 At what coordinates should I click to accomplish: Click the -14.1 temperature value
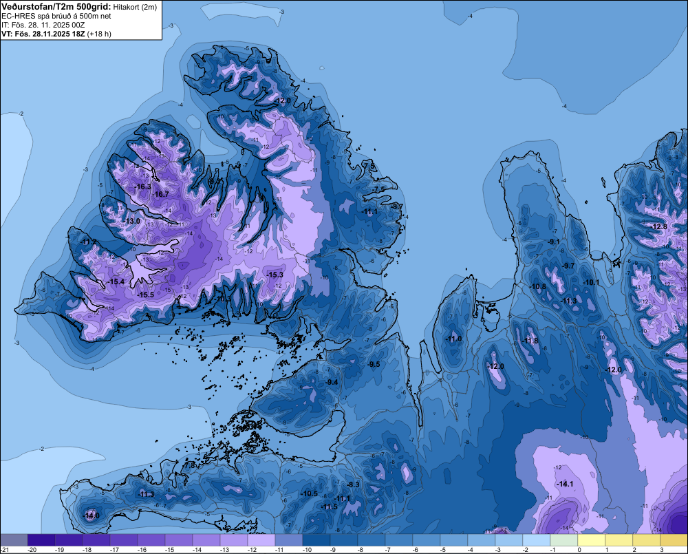tap(565, 484)
